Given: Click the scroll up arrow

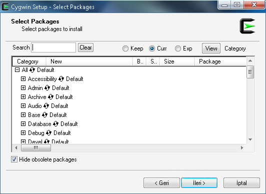Looking at the screenshot, I should pyautogui.click(x=250, y=60).
